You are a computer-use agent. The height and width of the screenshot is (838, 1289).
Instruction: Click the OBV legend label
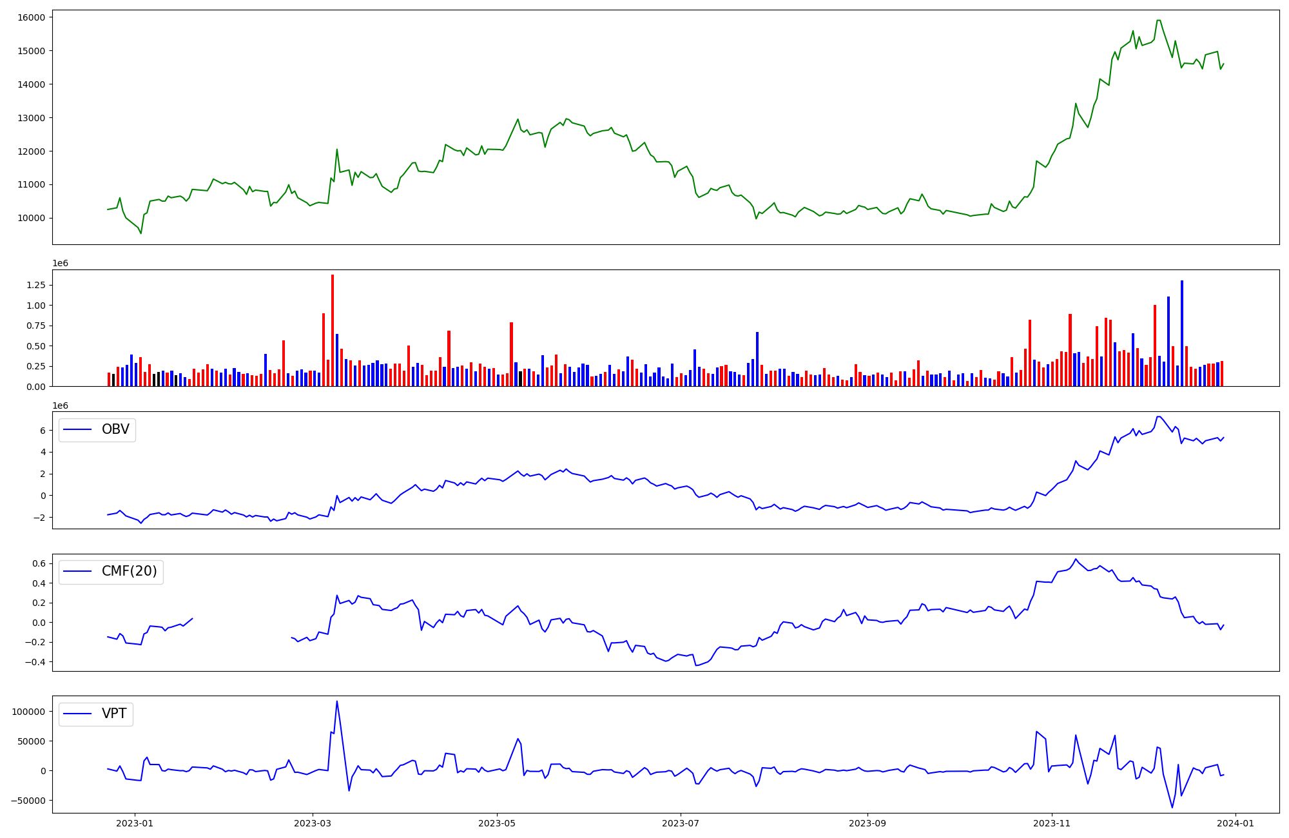tap(115, 430)
